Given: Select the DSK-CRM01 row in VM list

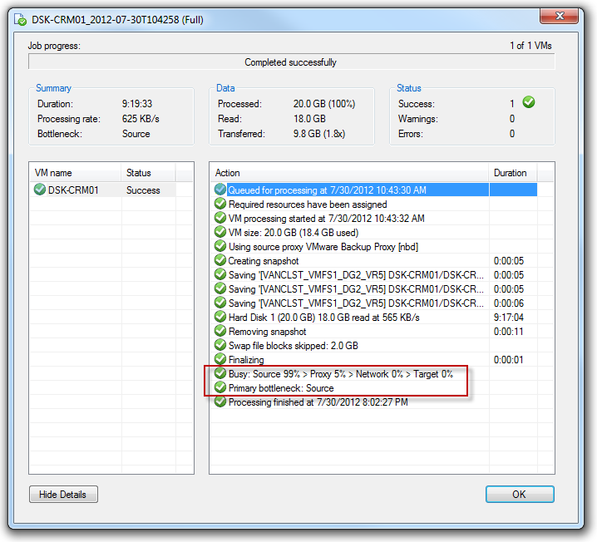Looking at the screenshot, I should coord(100,190).
